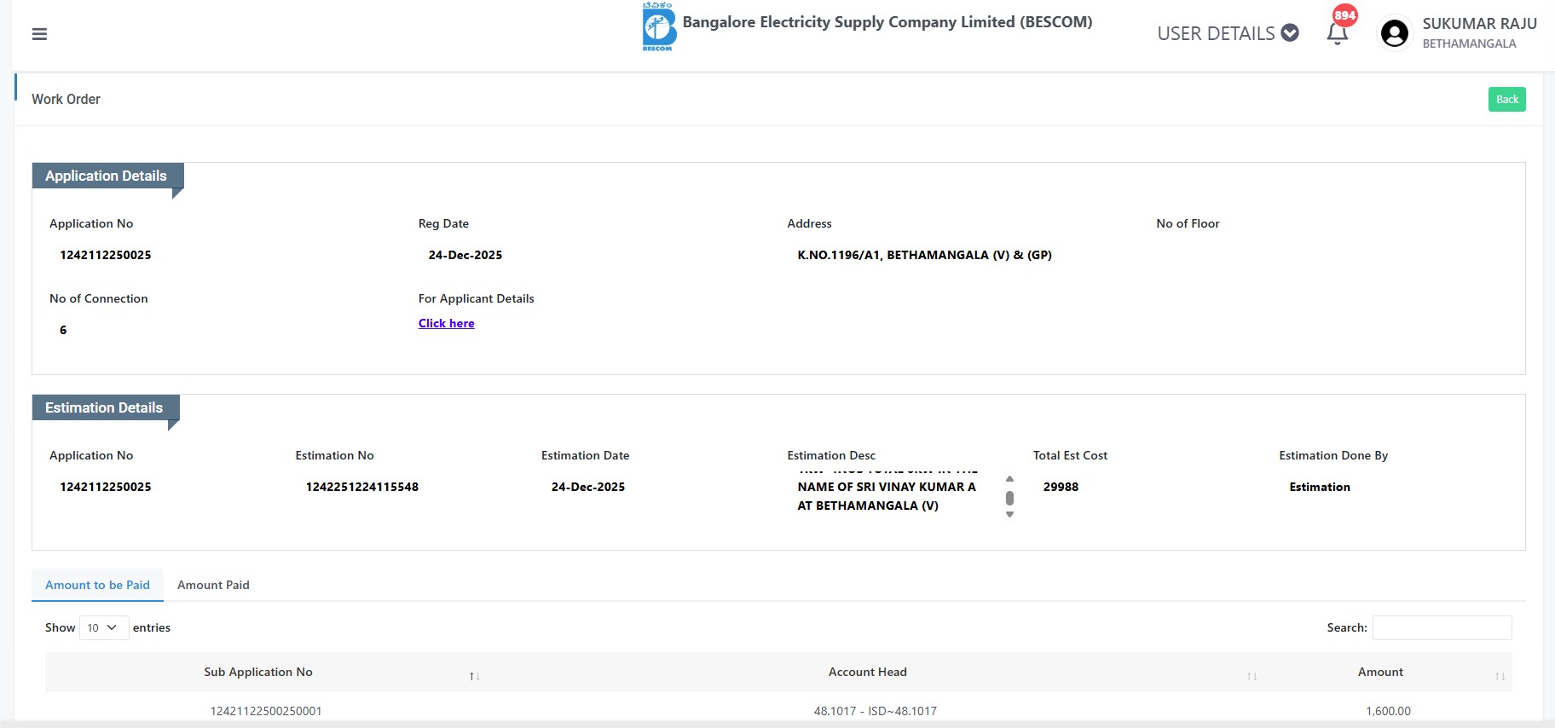This screenshot has width=1555, height=728.
Task: Click the Estimation Details section header
Action: (x=104, y=407)
